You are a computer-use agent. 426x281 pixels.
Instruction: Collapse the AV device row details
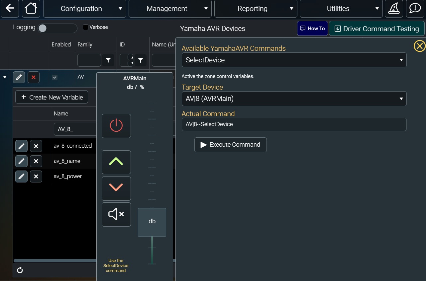coord(5,77)
